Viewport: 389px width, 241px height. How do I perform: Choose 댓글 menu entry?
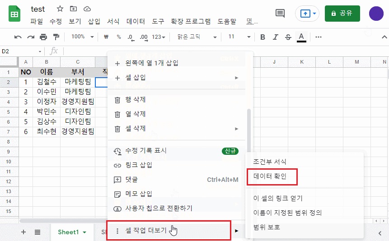click(x=176, y=180)
